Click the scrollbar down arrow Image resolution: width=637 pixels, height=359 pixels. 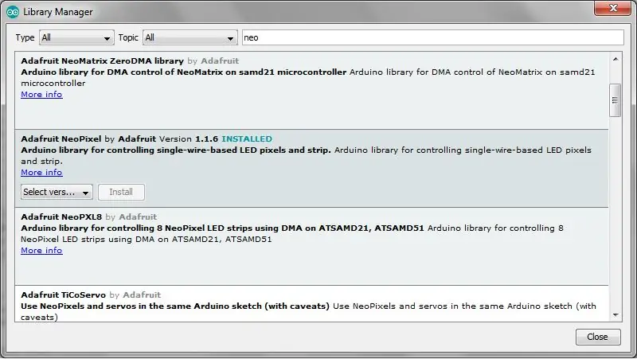(616, 315)
